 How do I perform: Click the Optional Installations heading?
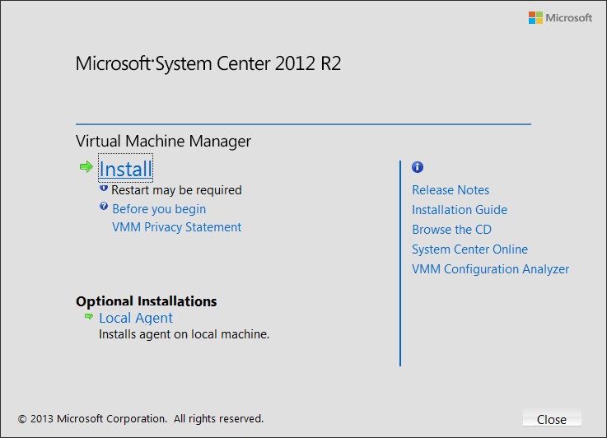[147, 301]
